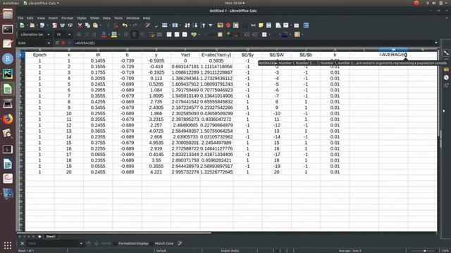Open Find text history dropdown
Image resolution: width=451 pixels, height=253 pixels.
pyautogui.click(x=81, y=244)
